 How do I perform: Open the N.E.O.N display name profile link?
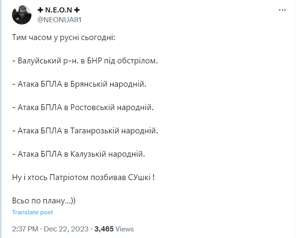pyautogui.click(x=59, y=10)
